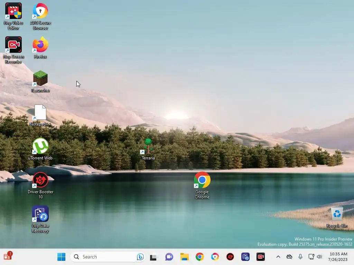The width and height of the screenshot is (354, 265).
Task: Launch Google Chrome from the taskbar
Action: 200,257
